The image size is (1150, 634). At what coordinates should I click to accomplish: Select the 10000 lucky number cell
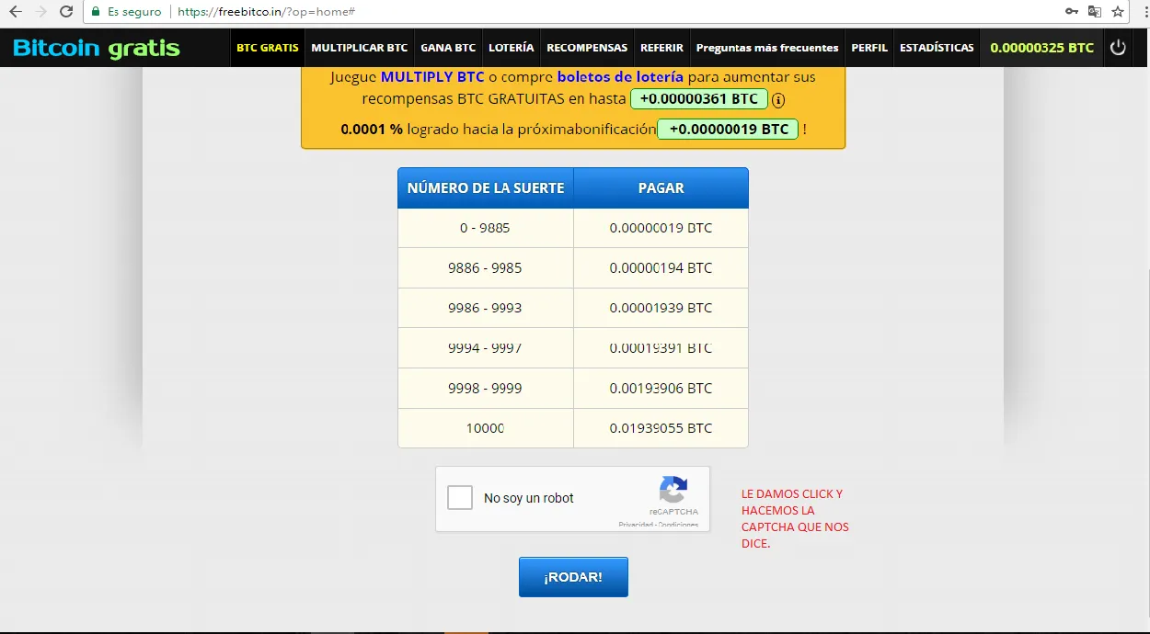point(486,428)
